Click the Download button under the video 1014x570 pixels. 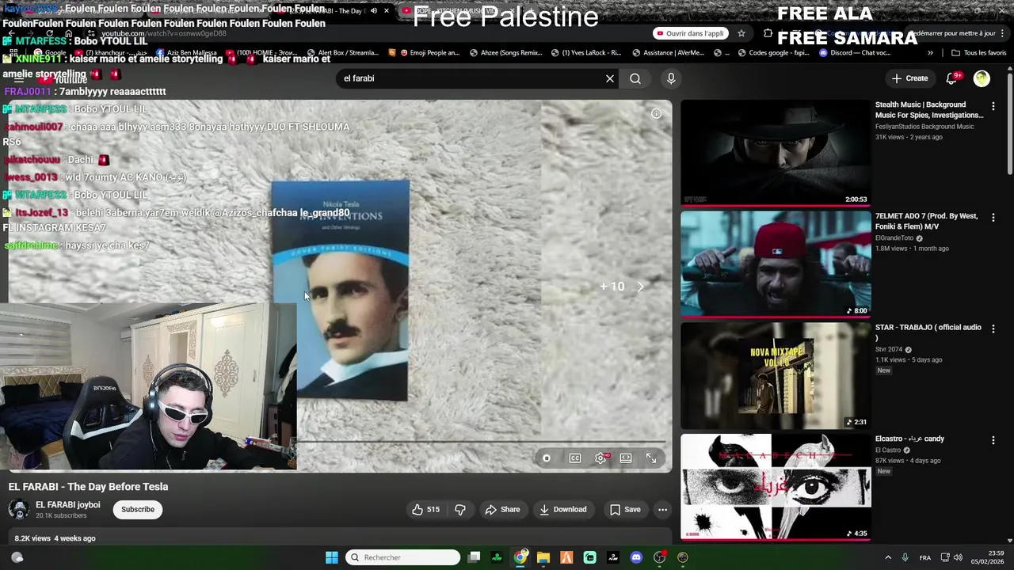click(x=562, y=510)
